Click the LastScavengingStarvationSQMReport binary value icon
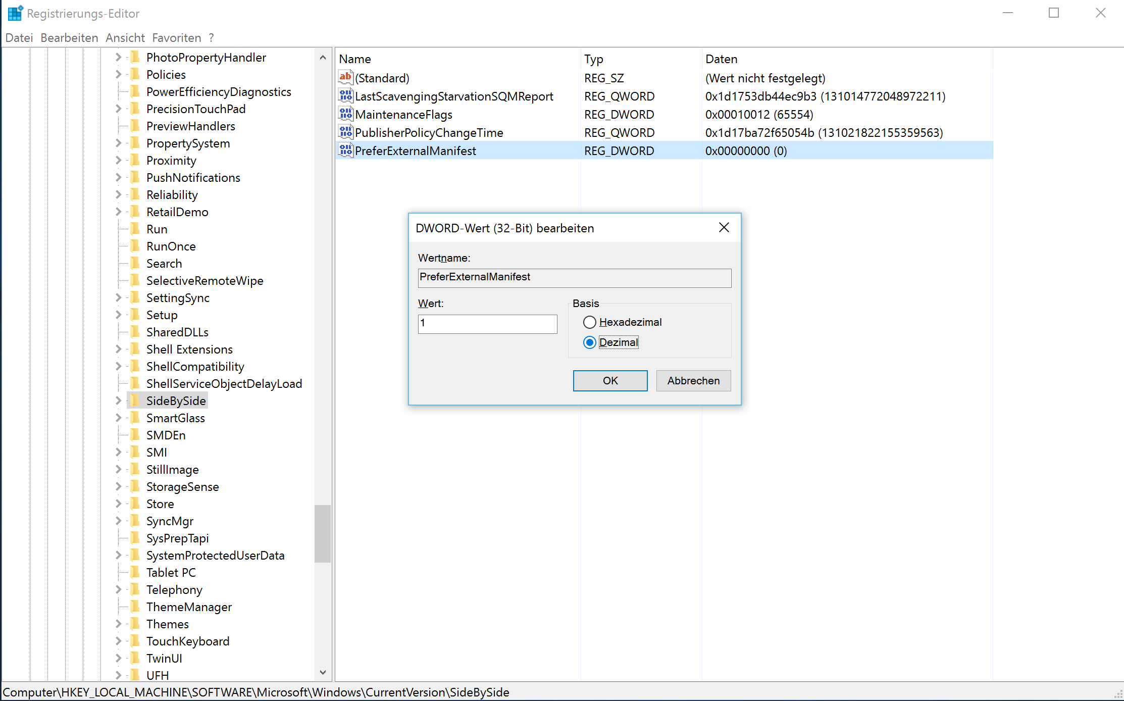This screenshot has height=701, width=1124. (x=345, y=96)
